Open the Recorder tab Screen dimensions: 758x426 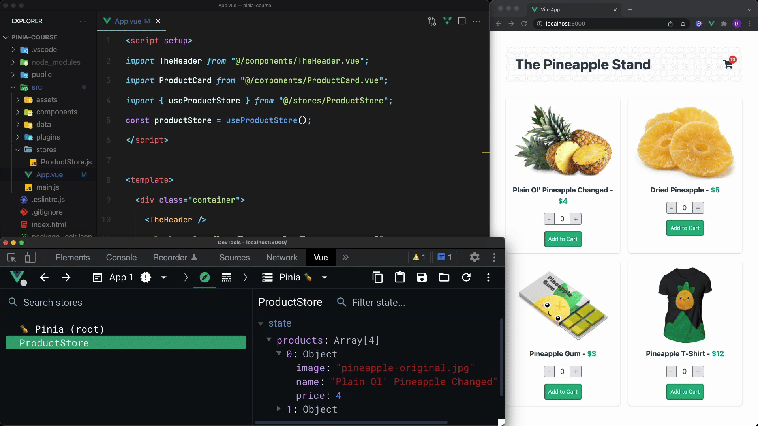[175, 258]
